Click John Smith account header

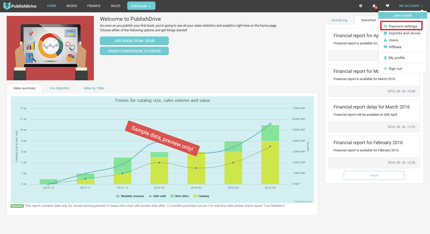pyautogui.click(x=403, y=15)
